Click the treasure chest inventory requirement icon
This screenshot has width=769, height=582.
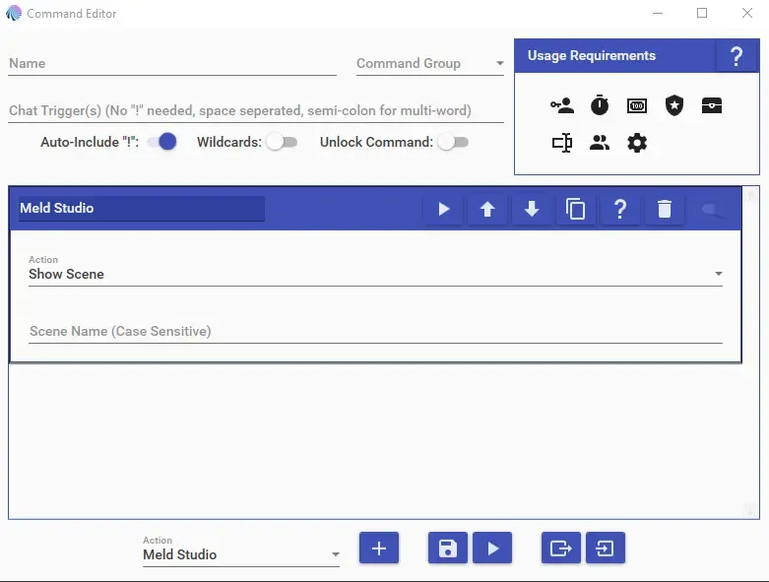pyautogui.click(x=712, y=106)
